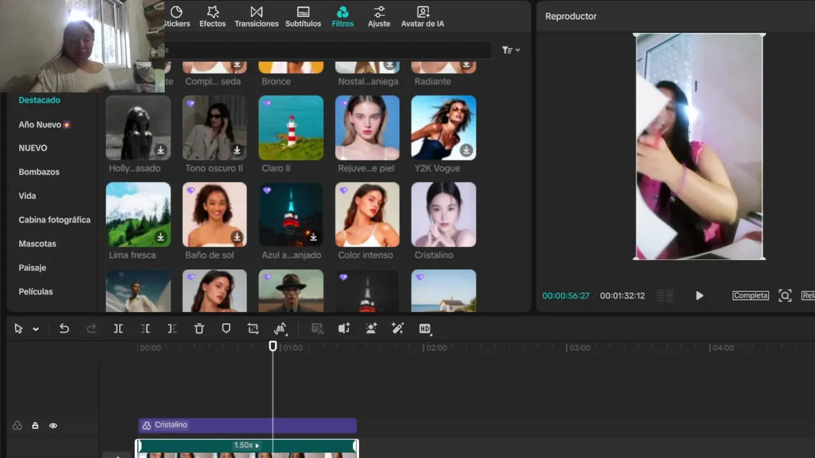This screenshot has width=815, height=458.
Task: Click the magic wand enhance icon
Action: 398,329
